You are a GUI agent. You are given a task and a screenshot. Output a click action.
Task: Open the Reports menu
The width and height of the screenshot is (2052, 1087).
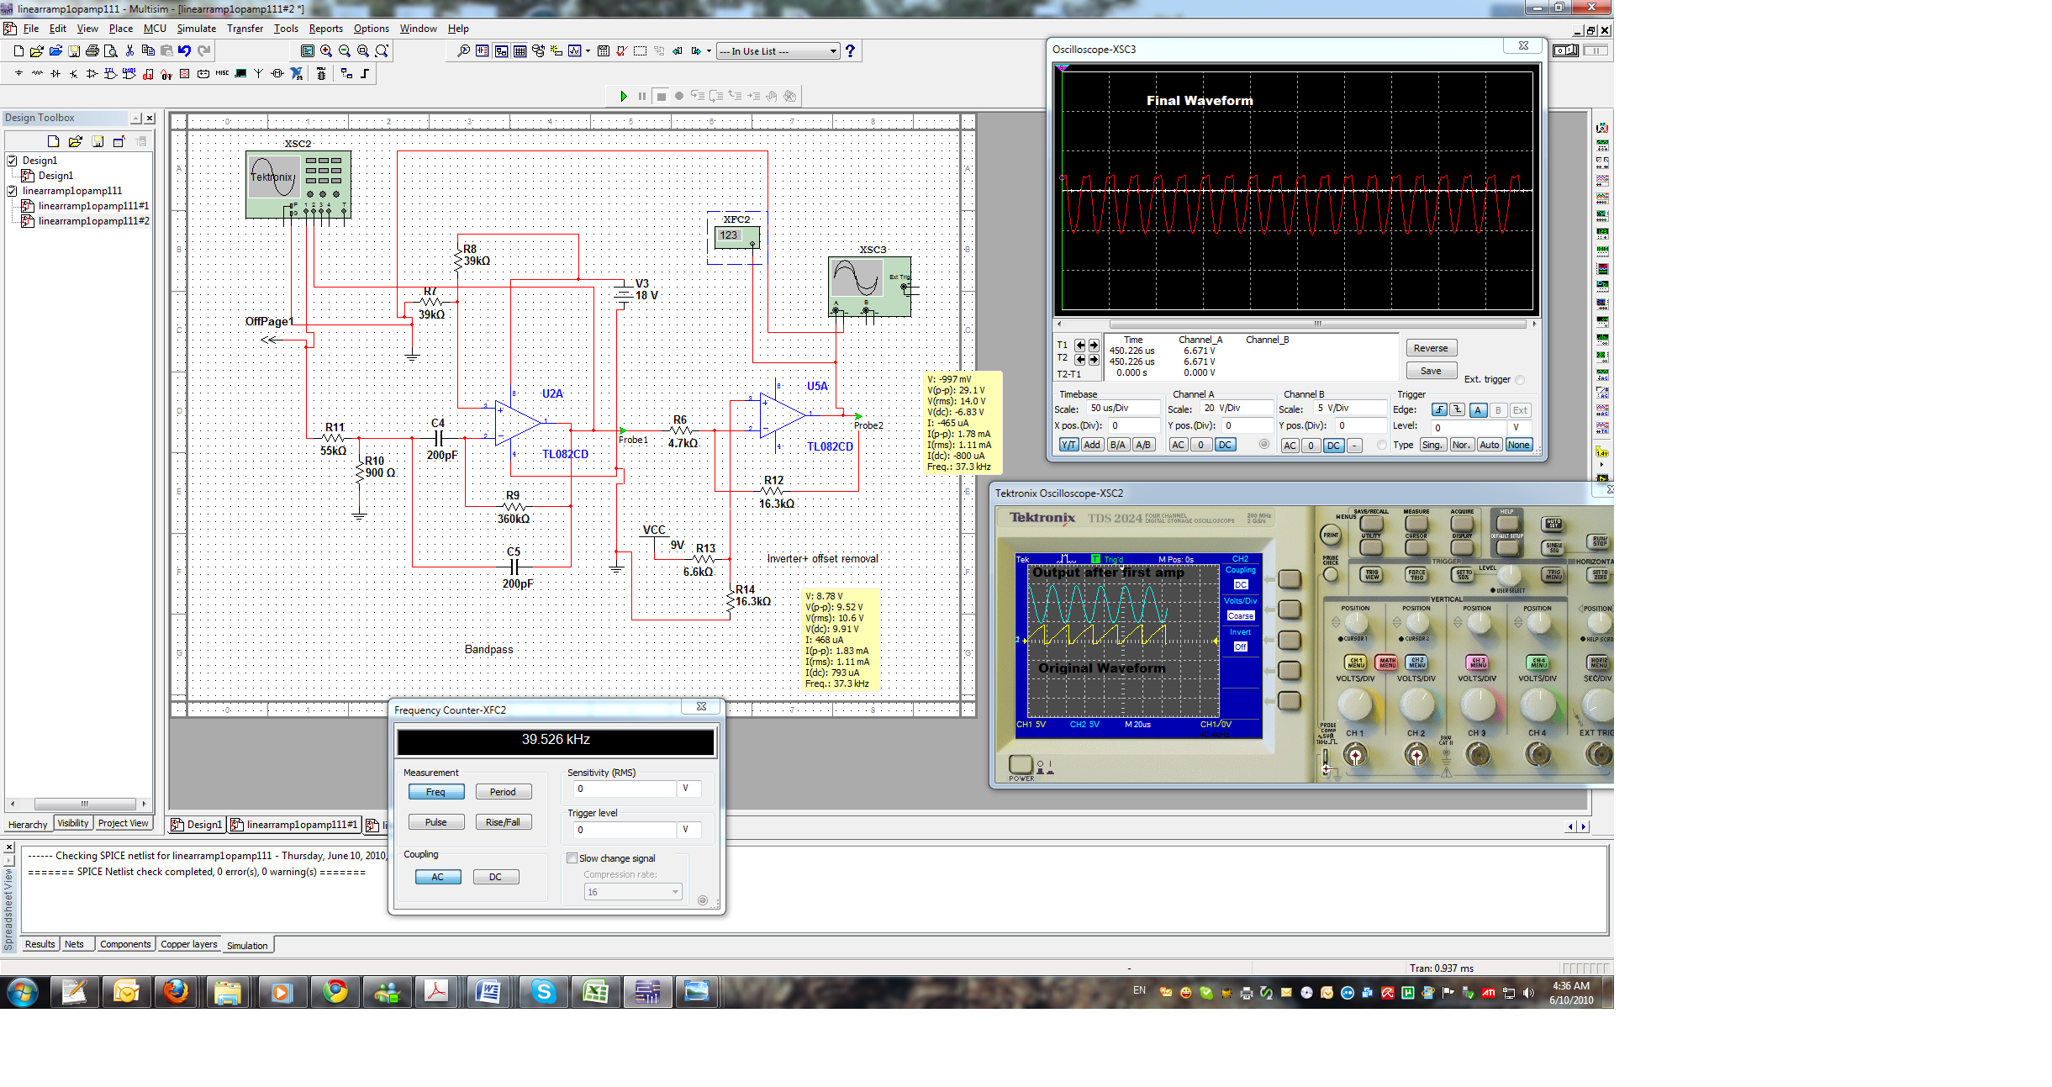[x=325, y=29]
